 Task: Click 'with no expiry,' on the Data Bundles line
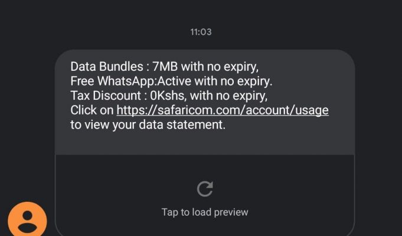(x=220, y=67)
